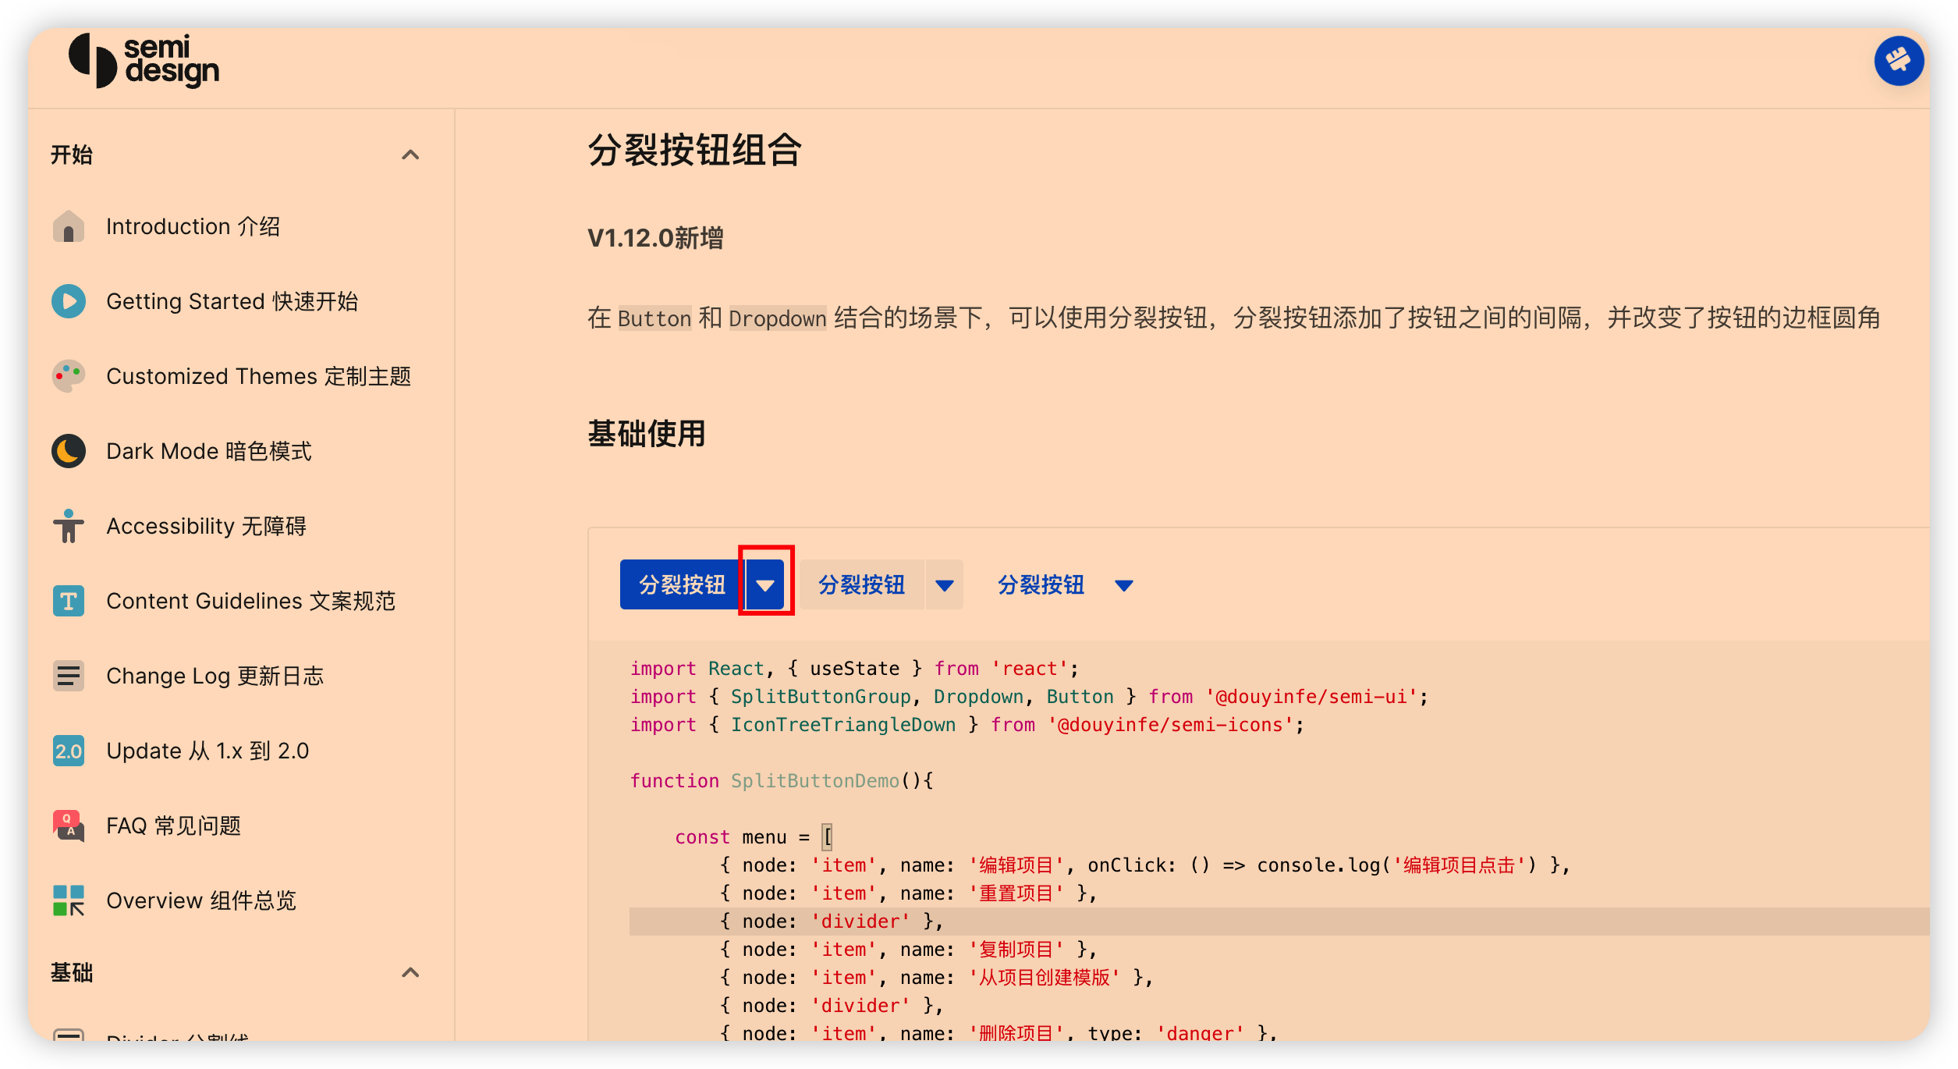Collapse the 基础 sidebar section
Viewport: 1958px width, 1069px height.
pyautogui.click(x=410, y=972)
